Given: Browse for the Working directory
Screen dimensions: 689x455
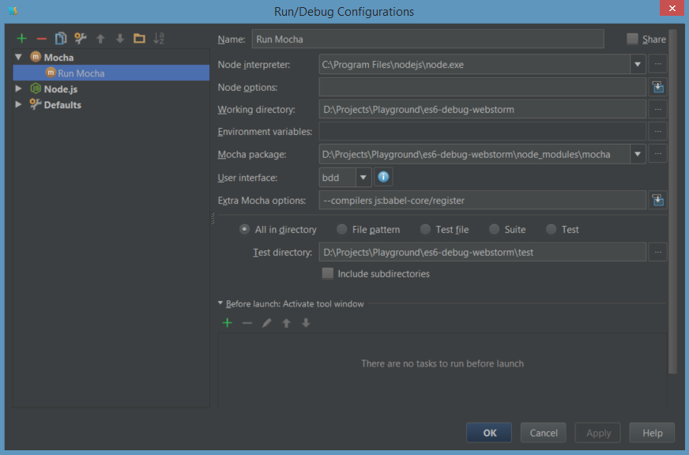Looking at the screenshot, I should point(658,109).
